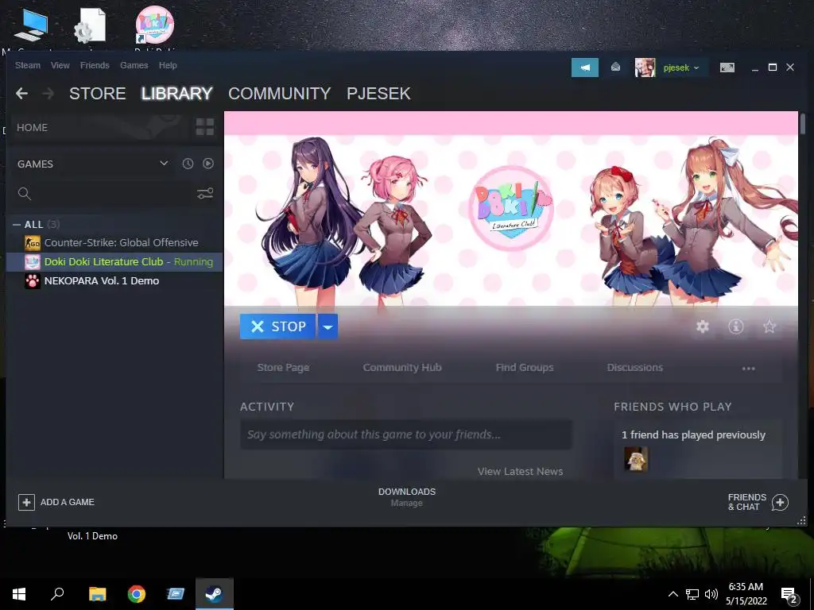Open the Steam menu
Image resolution: width=814 pixels, height=610 pixels.
(28, 65)
